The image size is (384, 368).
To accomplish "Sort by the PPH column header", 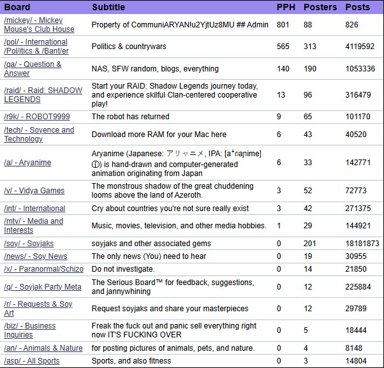I will (x=286, y=7).
